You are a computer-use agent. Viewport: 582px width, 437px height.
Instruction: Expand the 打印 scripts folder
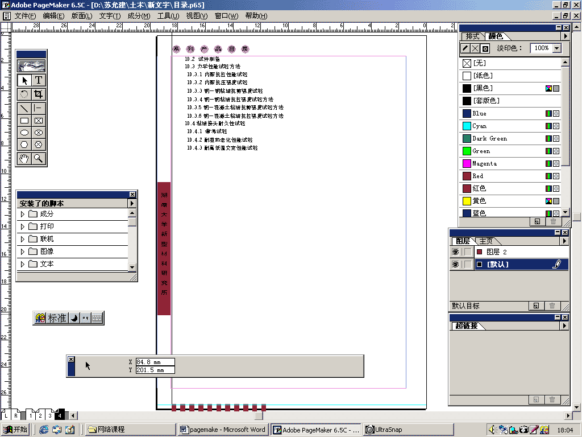coord(23,225)
